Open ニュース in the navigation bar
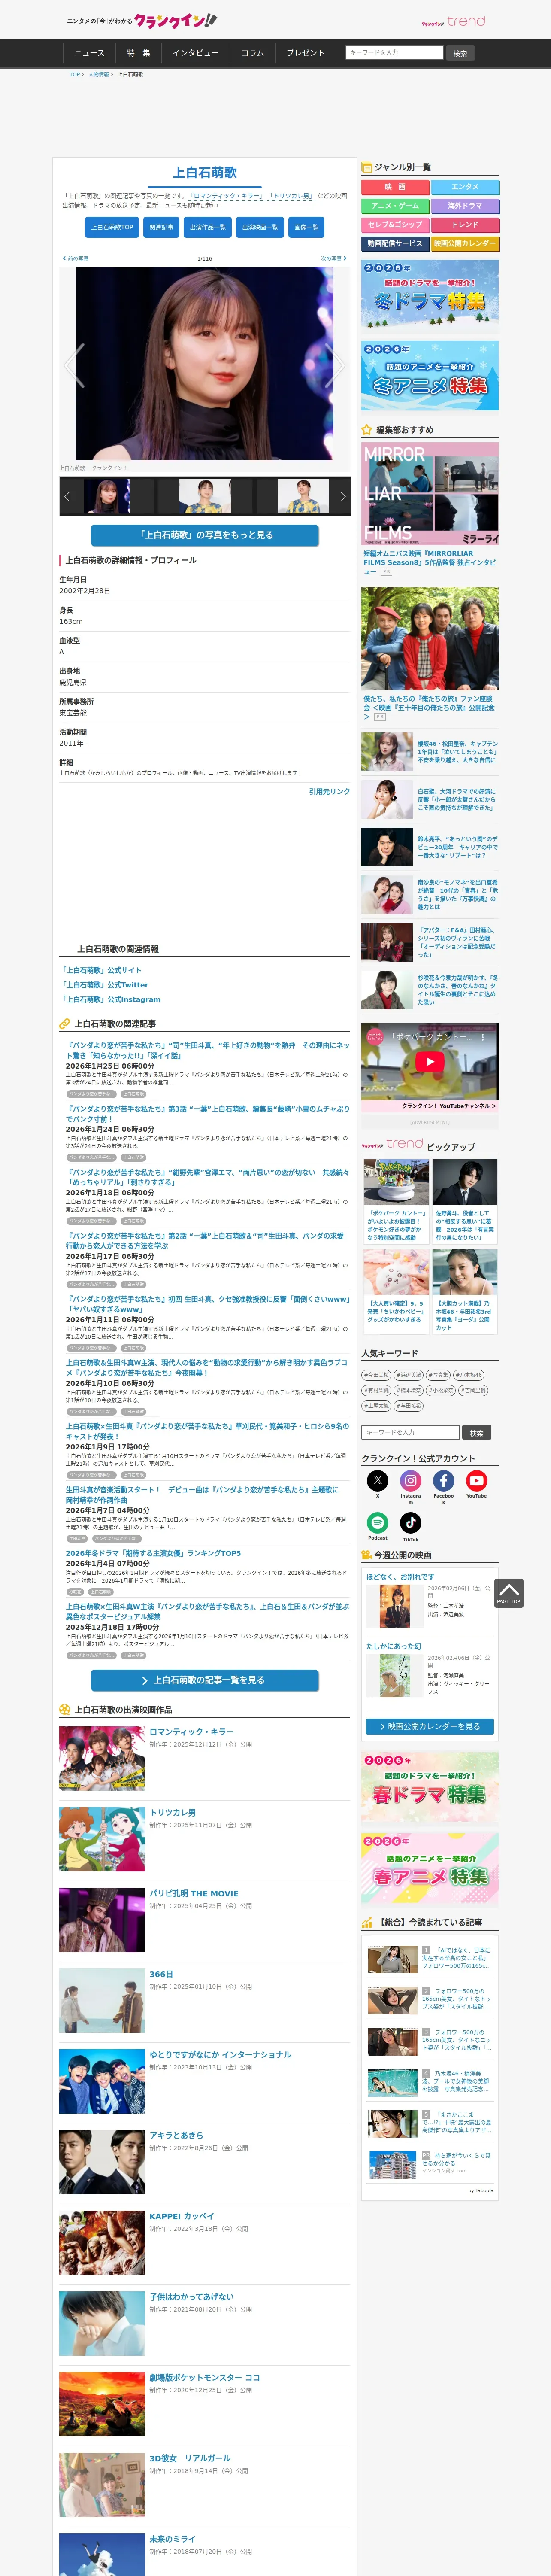This screenshot has height=2576, width=551. (x=89, y=53)
